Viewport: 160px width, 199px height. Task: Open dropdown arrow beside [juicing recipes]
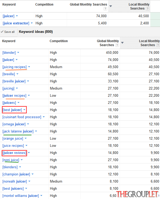click(x=29, y=67)
